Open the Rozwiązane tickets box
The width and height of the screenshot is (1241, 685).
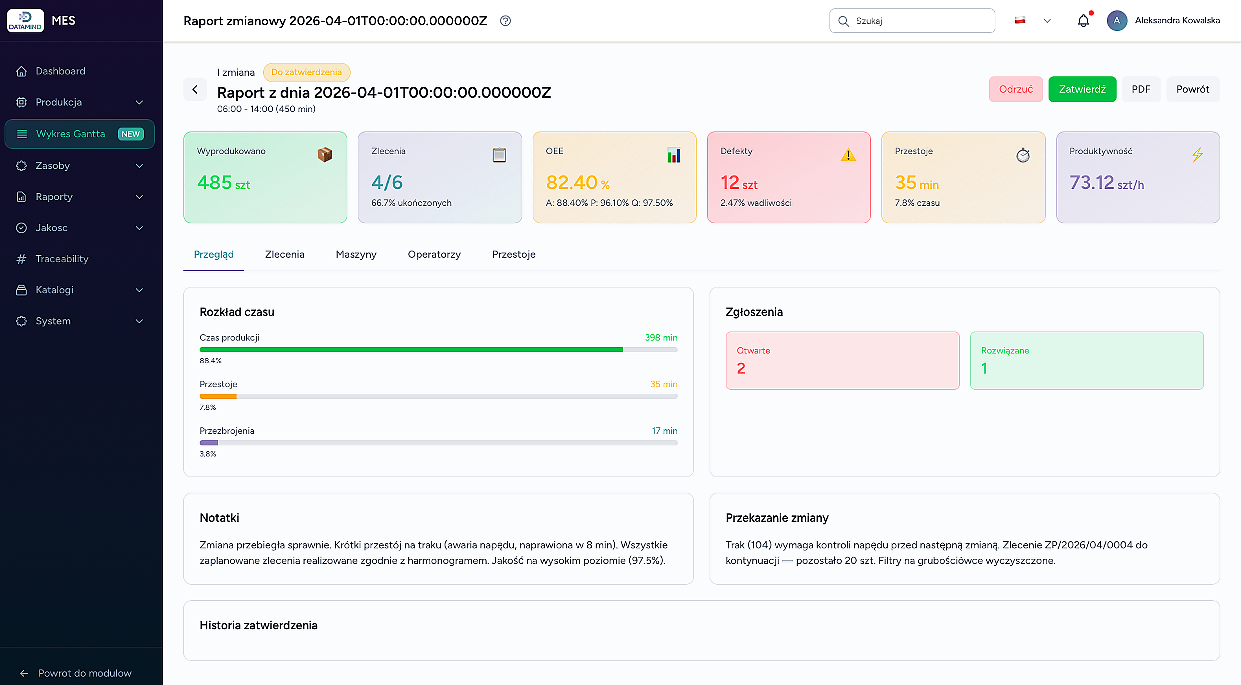click(1087, 361)
